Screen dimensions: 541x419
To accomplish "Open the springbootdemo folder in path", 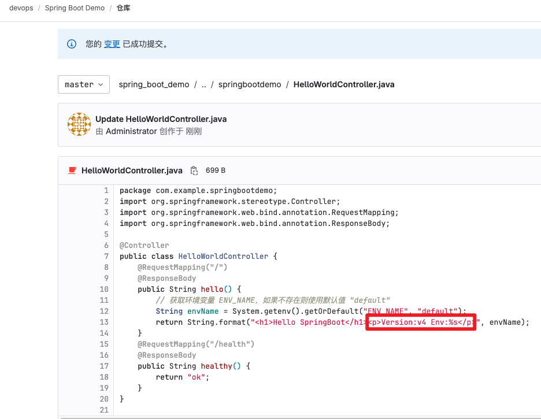I will [250, 84].
